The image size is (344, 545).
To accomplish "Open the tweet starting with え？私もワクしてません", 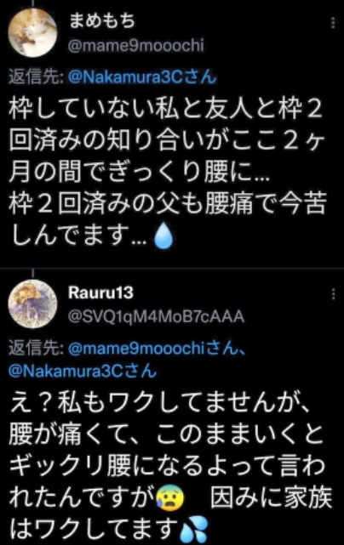I will tap(170, 466).
